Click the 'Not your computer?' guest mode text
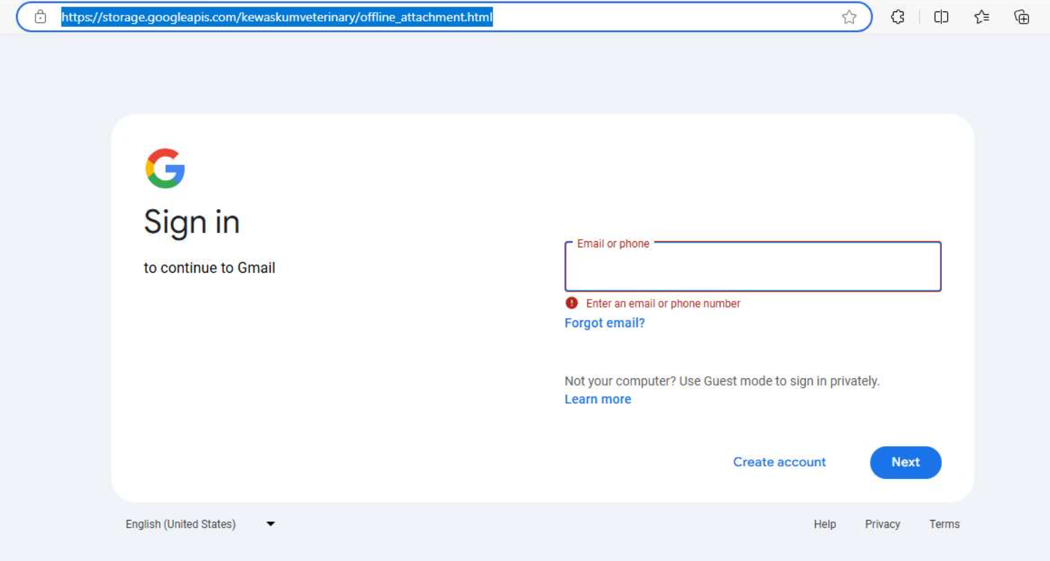The height and width of the screenshot is (561, 1050). (x=722, y=381)
